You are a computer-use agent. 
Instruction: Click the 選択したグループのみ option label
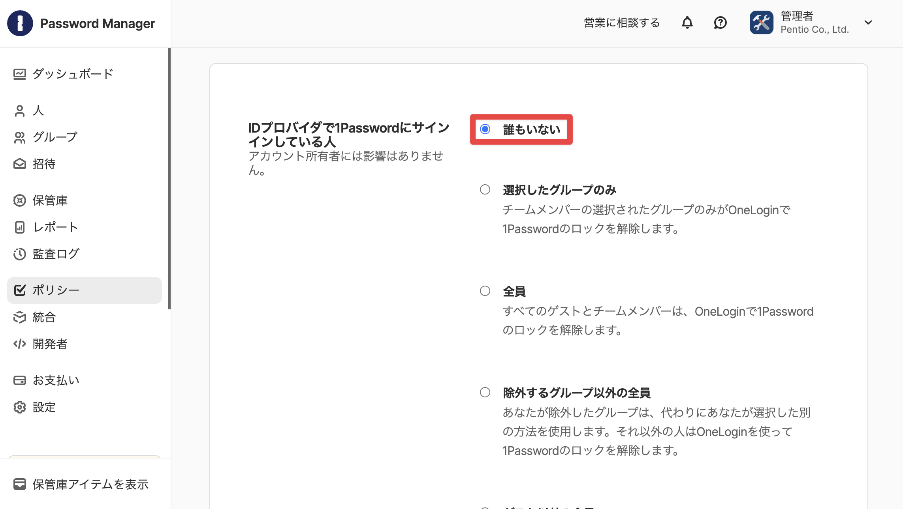559,190
